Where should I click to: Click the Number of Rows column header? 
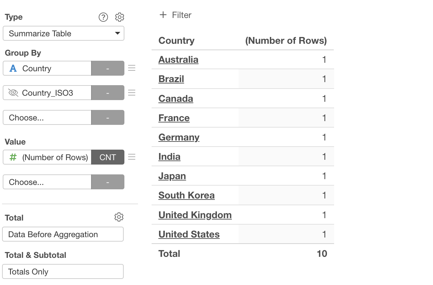tap(286, 41)
